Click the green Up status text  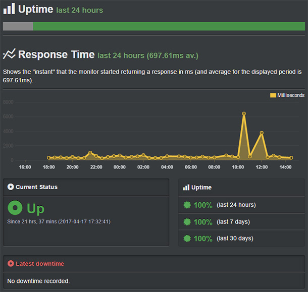click(35, 208)
